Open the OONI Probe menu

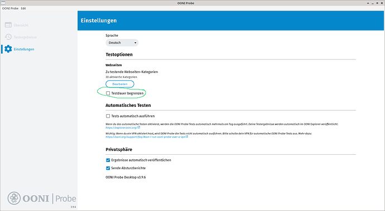point(10,8)
